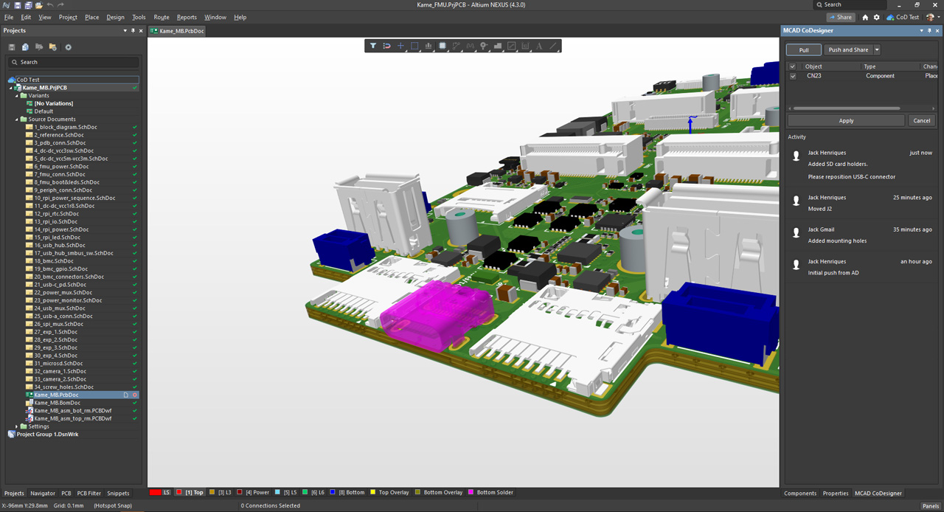Image resolution: width=944 pixels, height=512 pixels.
Task: Toggle the select-all checkbox above the Object column
Action: tap(793, 66)
